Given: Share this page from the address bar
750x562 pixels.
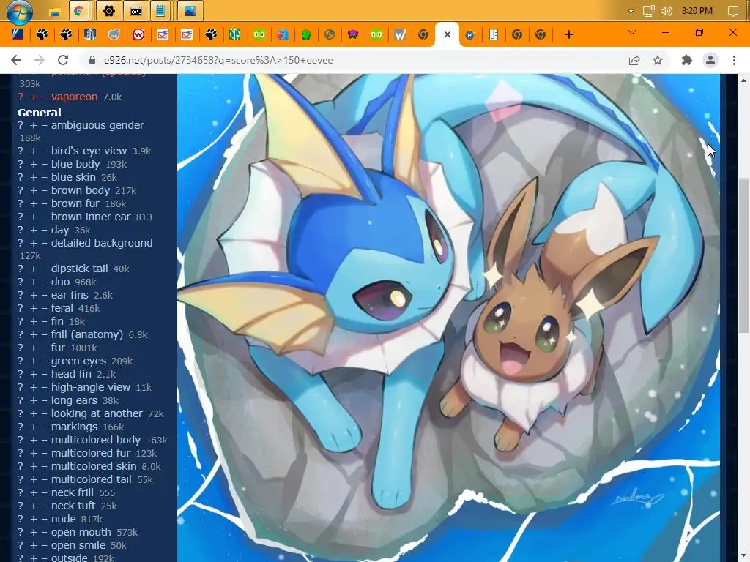Looking at the screenshot, I should click(x=634, y=60).
